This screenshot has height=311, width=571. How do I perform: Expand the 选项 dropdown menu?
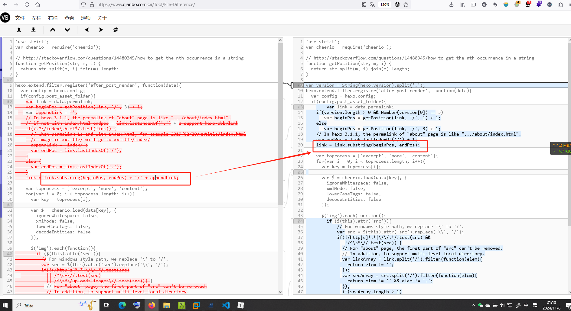86,18
